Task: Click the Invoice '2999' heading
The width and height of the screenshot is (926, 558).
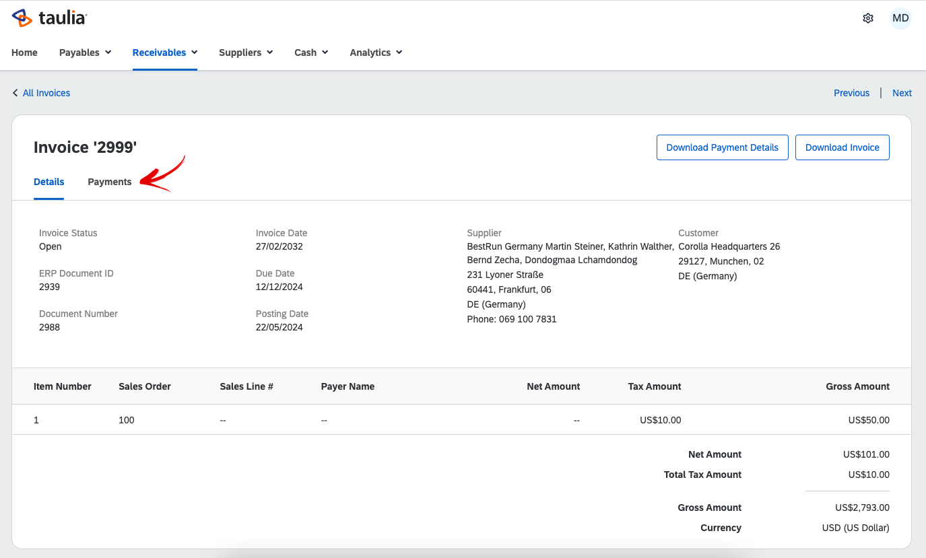Action: pyautogui.click(x=86, y=147)
